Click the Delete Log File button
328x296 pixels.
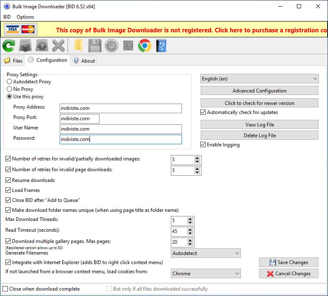point(260,135)
